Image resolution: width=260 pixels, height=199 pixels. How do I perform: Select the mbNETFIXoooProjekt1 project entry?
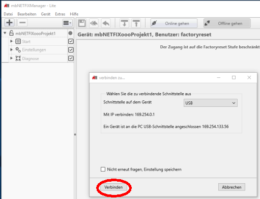[36, 34]
